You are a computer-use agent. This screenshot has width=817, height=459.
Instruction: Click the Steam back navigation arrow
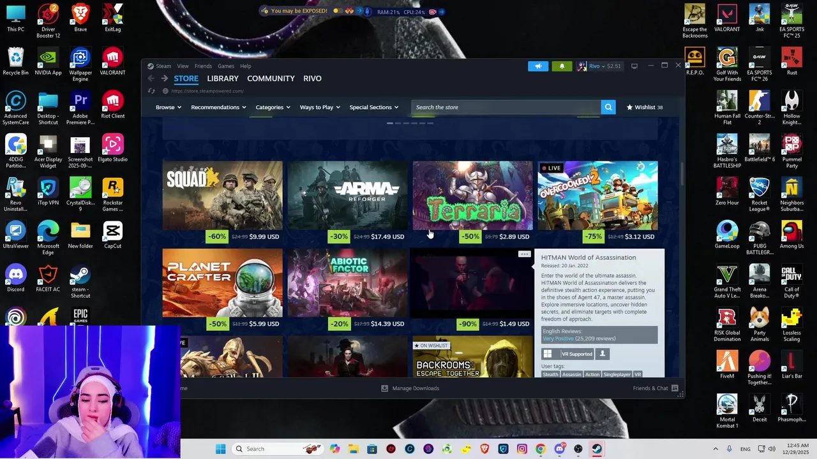point(151,78)
